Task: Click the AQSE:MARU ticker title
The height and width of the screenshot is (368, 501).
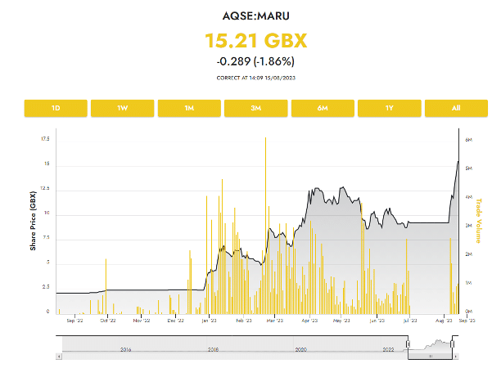Action: click(250, 16)
